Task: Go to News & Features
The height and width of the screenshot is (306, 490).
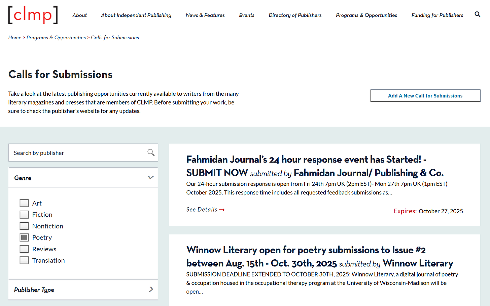Action: coord(205,15)
